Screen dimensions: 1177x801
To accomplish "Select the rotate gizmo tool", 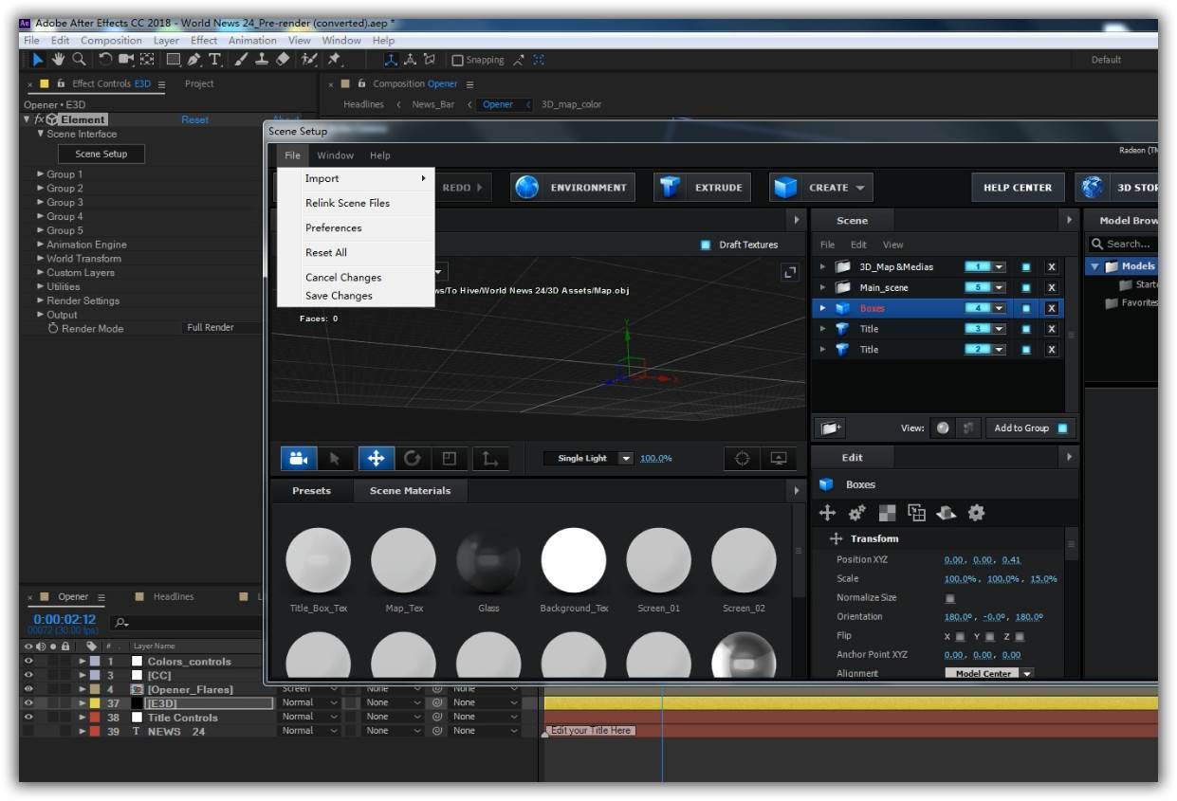I will 412,459.
